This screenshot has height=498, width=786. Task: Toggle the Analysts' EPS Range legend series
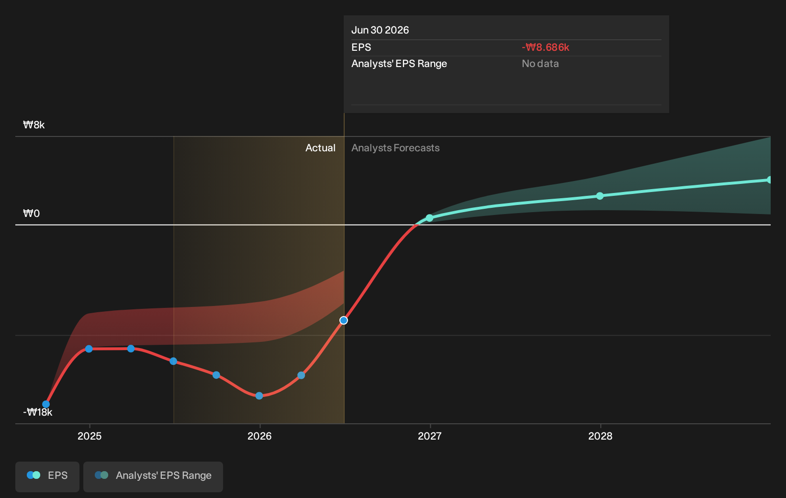point(153,476)
